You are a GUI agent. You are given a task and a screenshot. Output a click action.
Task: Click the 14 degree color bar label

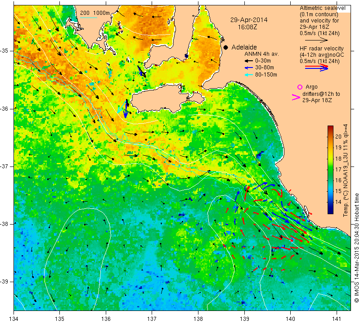pyautogui.click(x=338, y=202)
